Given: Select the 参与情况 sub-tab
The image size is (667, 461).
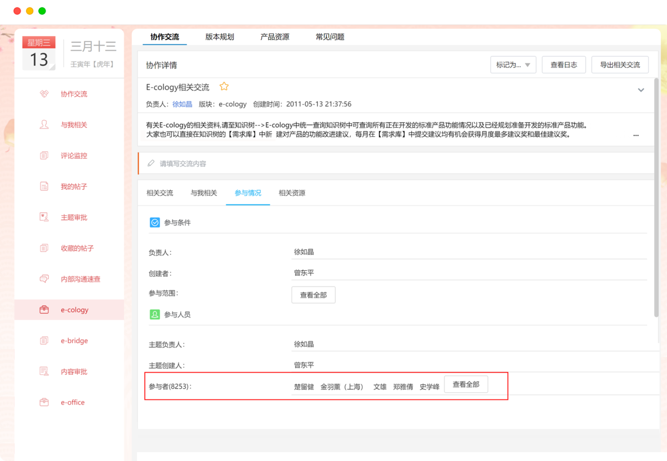Looking at the screenshot, I should point(248,193).
